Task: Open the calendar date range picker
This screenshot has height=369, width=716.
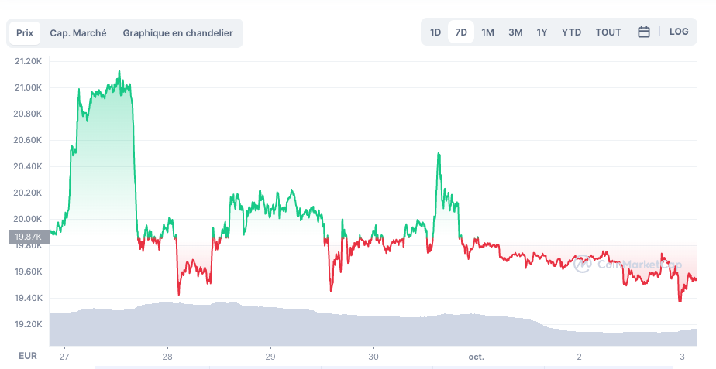Action: click(643, 32)
